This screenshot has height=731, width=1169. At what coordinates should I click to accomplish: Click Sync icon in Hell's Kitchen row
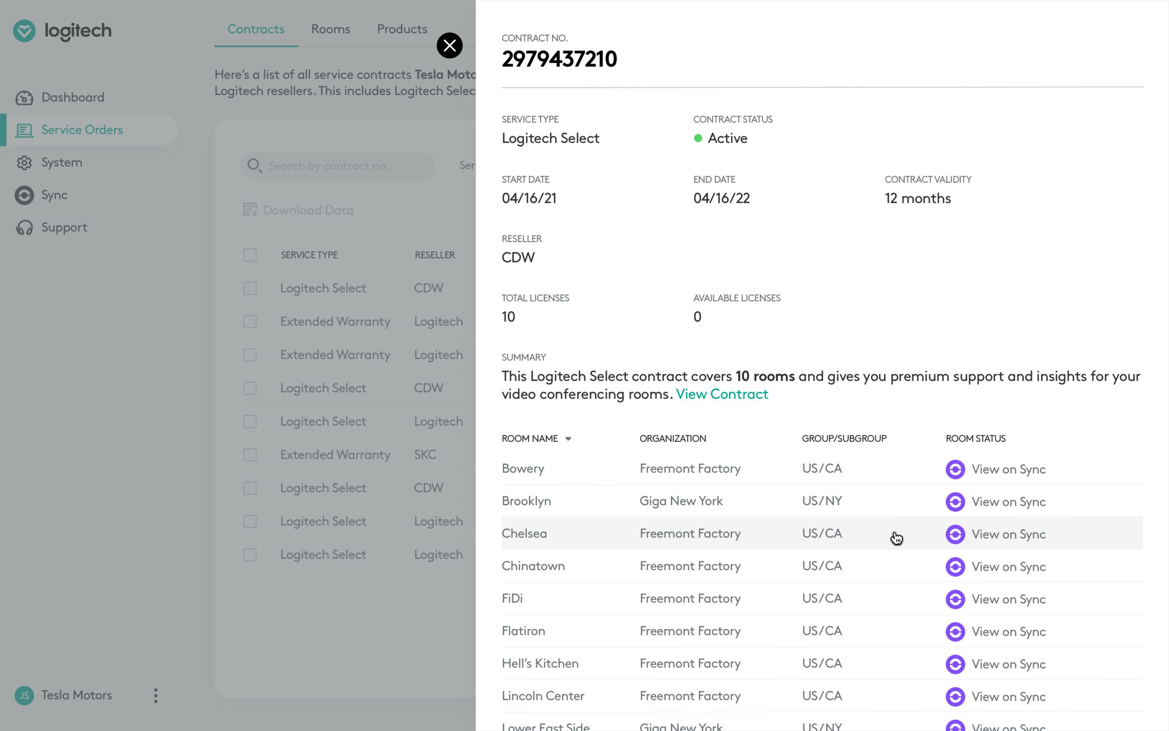tap(955, 664)
